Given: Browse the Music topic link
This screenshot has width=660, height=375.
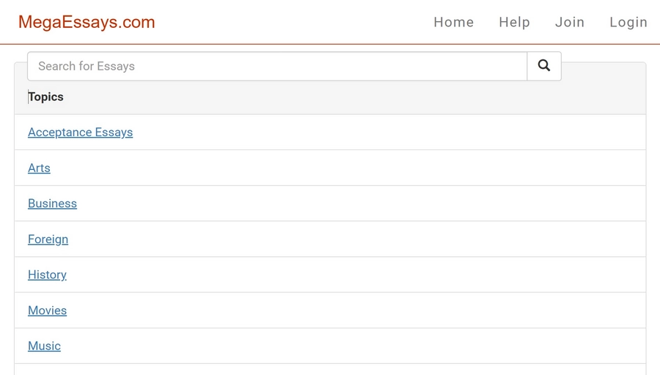Looking at the screenshot, I should point(44,346).
